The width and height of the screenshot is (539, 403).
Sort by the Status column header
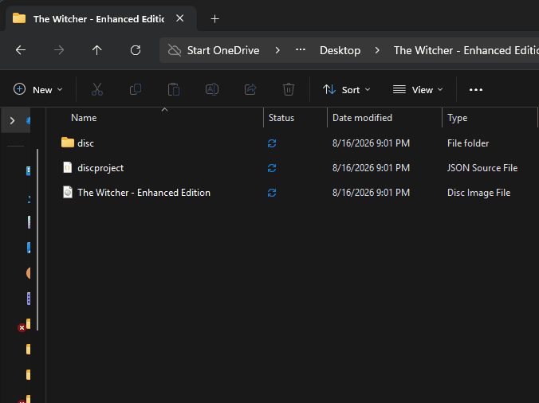pyautogui.click(x=295, y=118)
